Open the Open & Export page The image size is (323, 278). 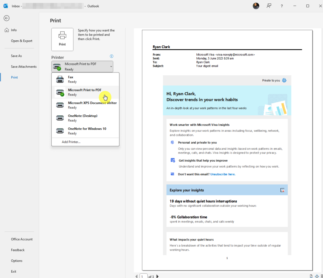coord(22,41)
